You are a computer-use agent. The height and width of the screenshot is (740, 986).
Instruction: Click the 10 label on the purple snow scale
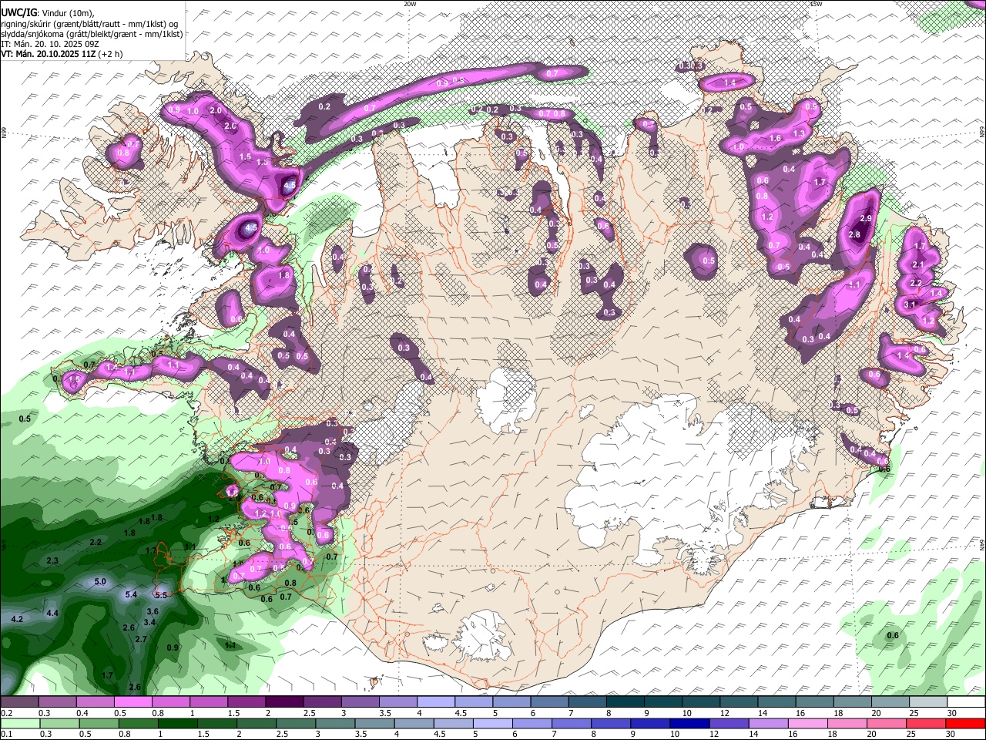687,713
